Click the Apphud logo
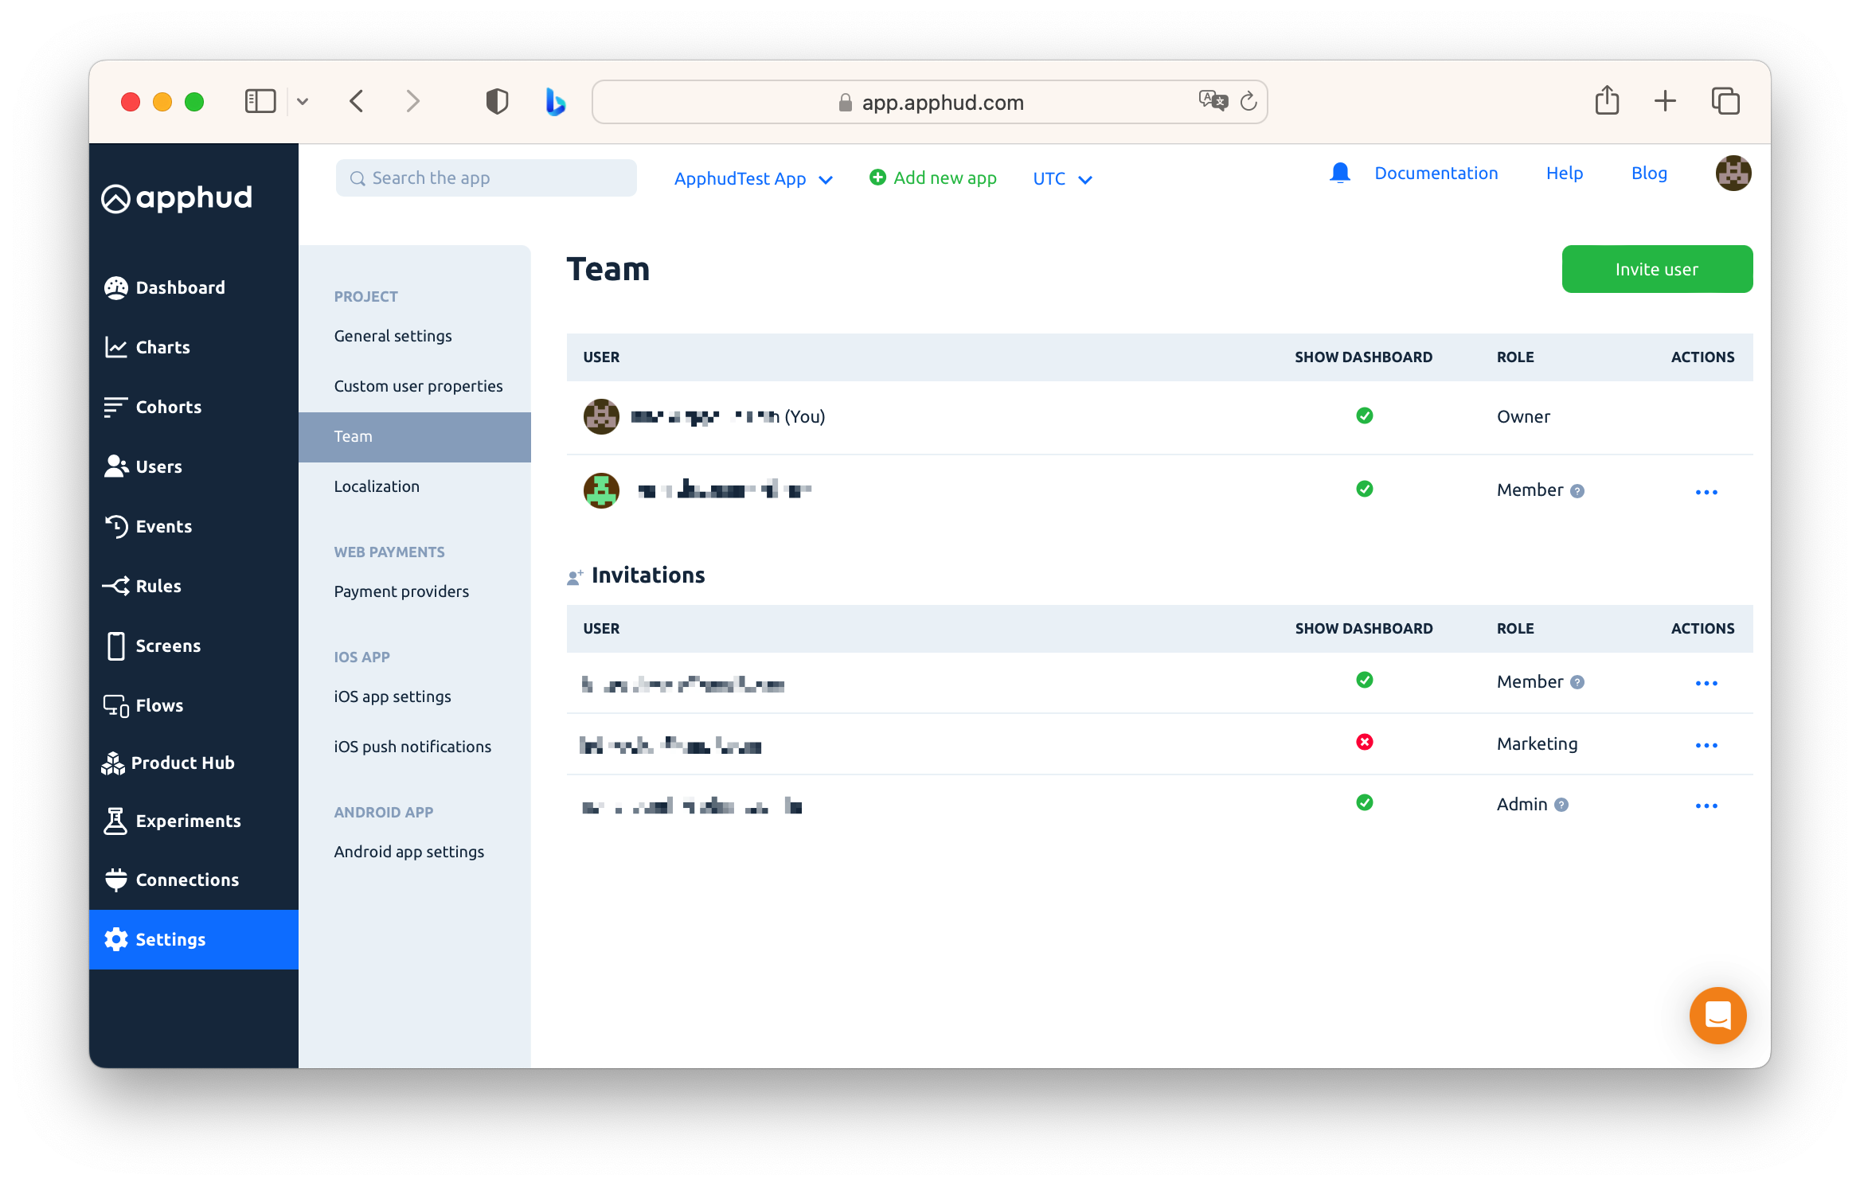1860x1186 pixels. pos(177,198)
